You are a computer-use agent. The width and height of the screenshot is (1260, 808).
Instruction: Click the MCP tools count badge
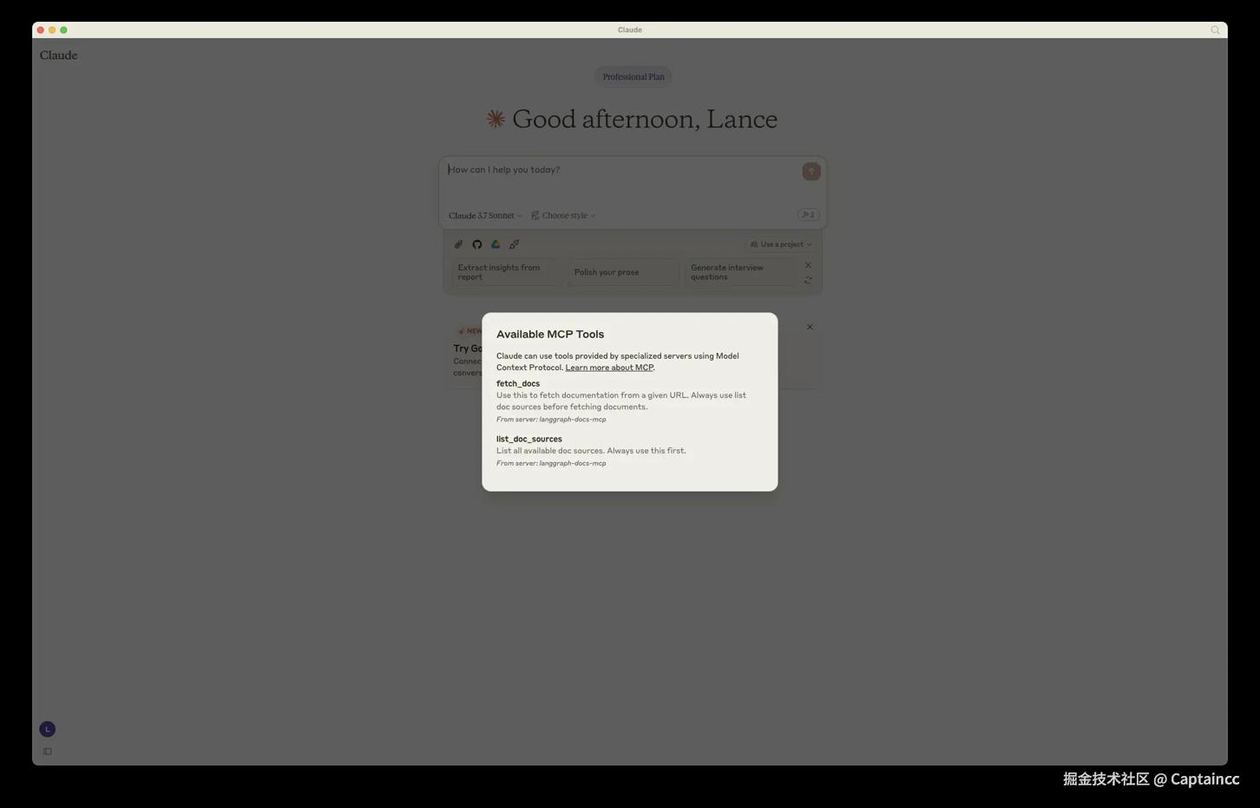tap(808, 215)
